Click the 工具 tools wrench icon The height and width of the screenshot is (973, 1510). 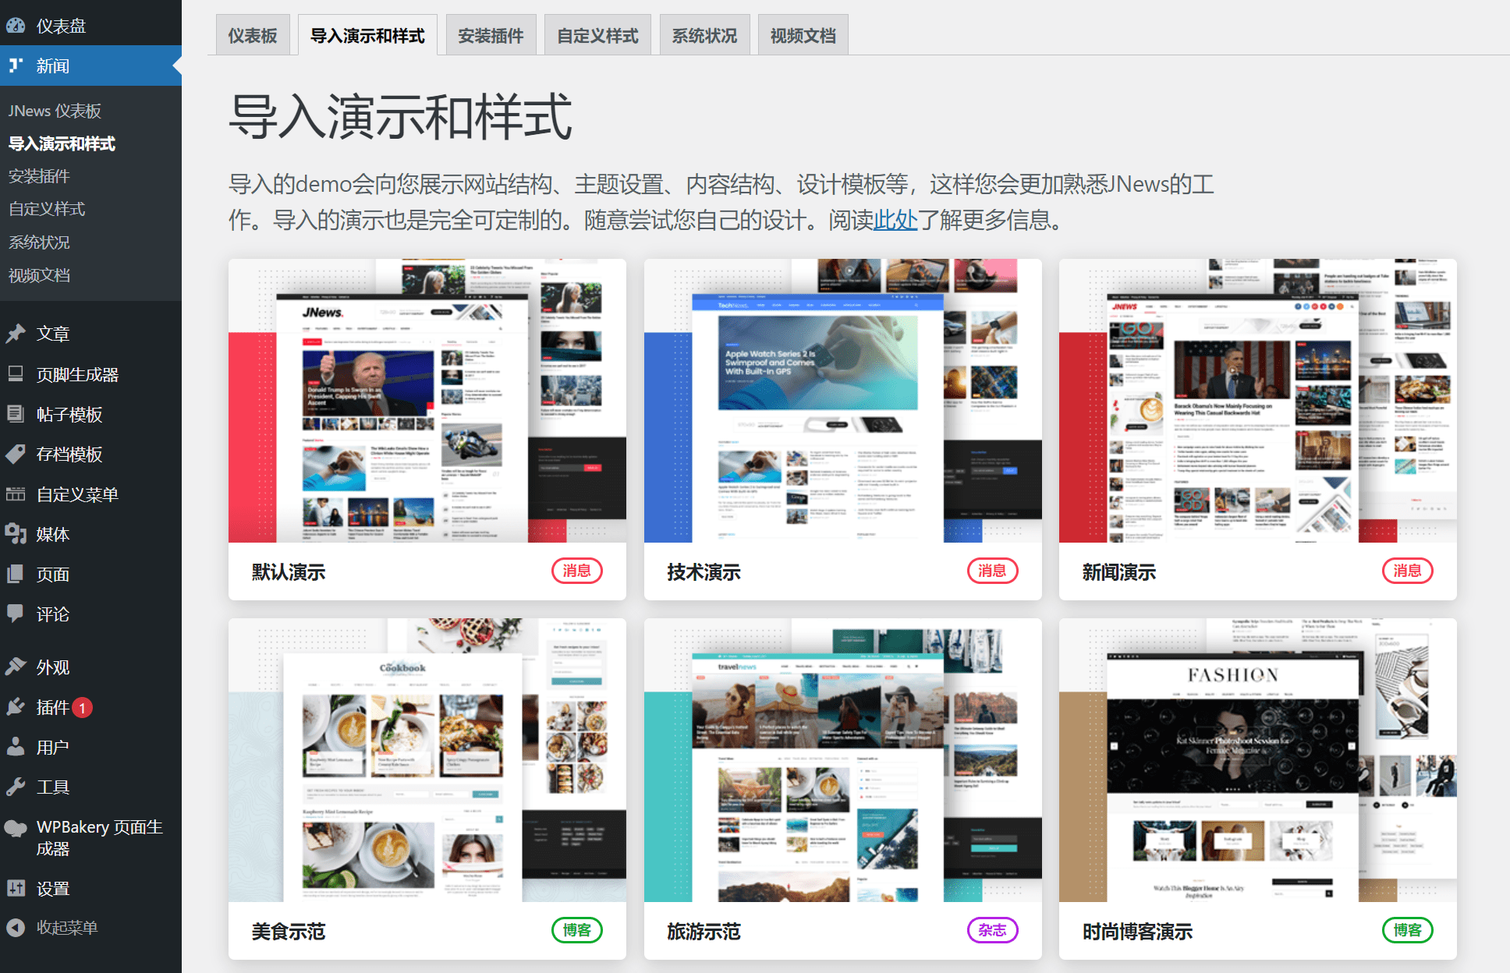click(17, 787)
